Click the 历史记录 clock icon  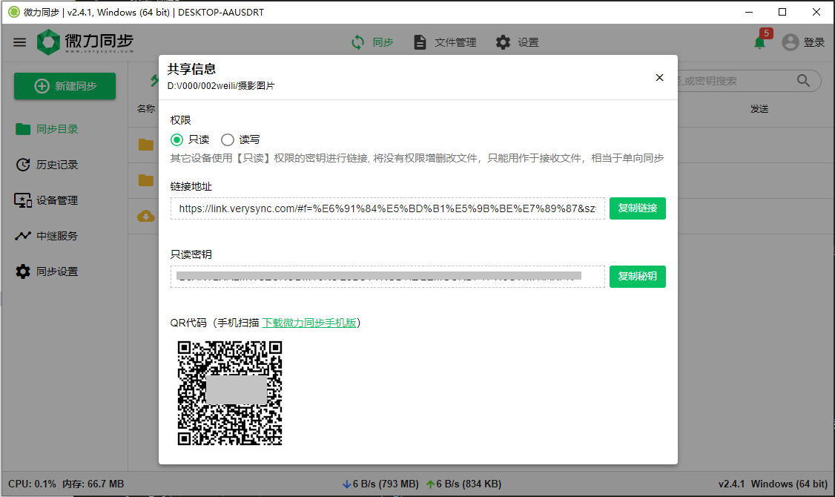tap(23, 165)
